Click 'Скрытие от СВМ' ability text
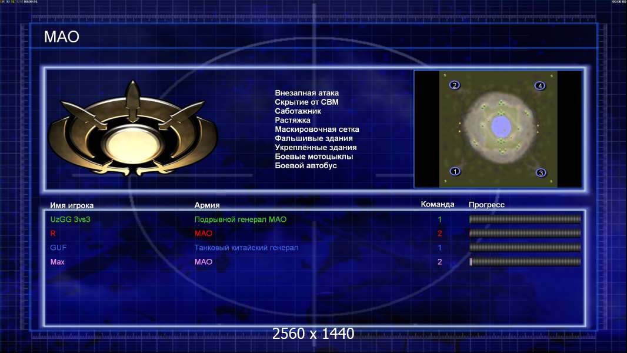The height and width of the screenshot is (353, 627). pyautogui.click(x=306, y=102)
